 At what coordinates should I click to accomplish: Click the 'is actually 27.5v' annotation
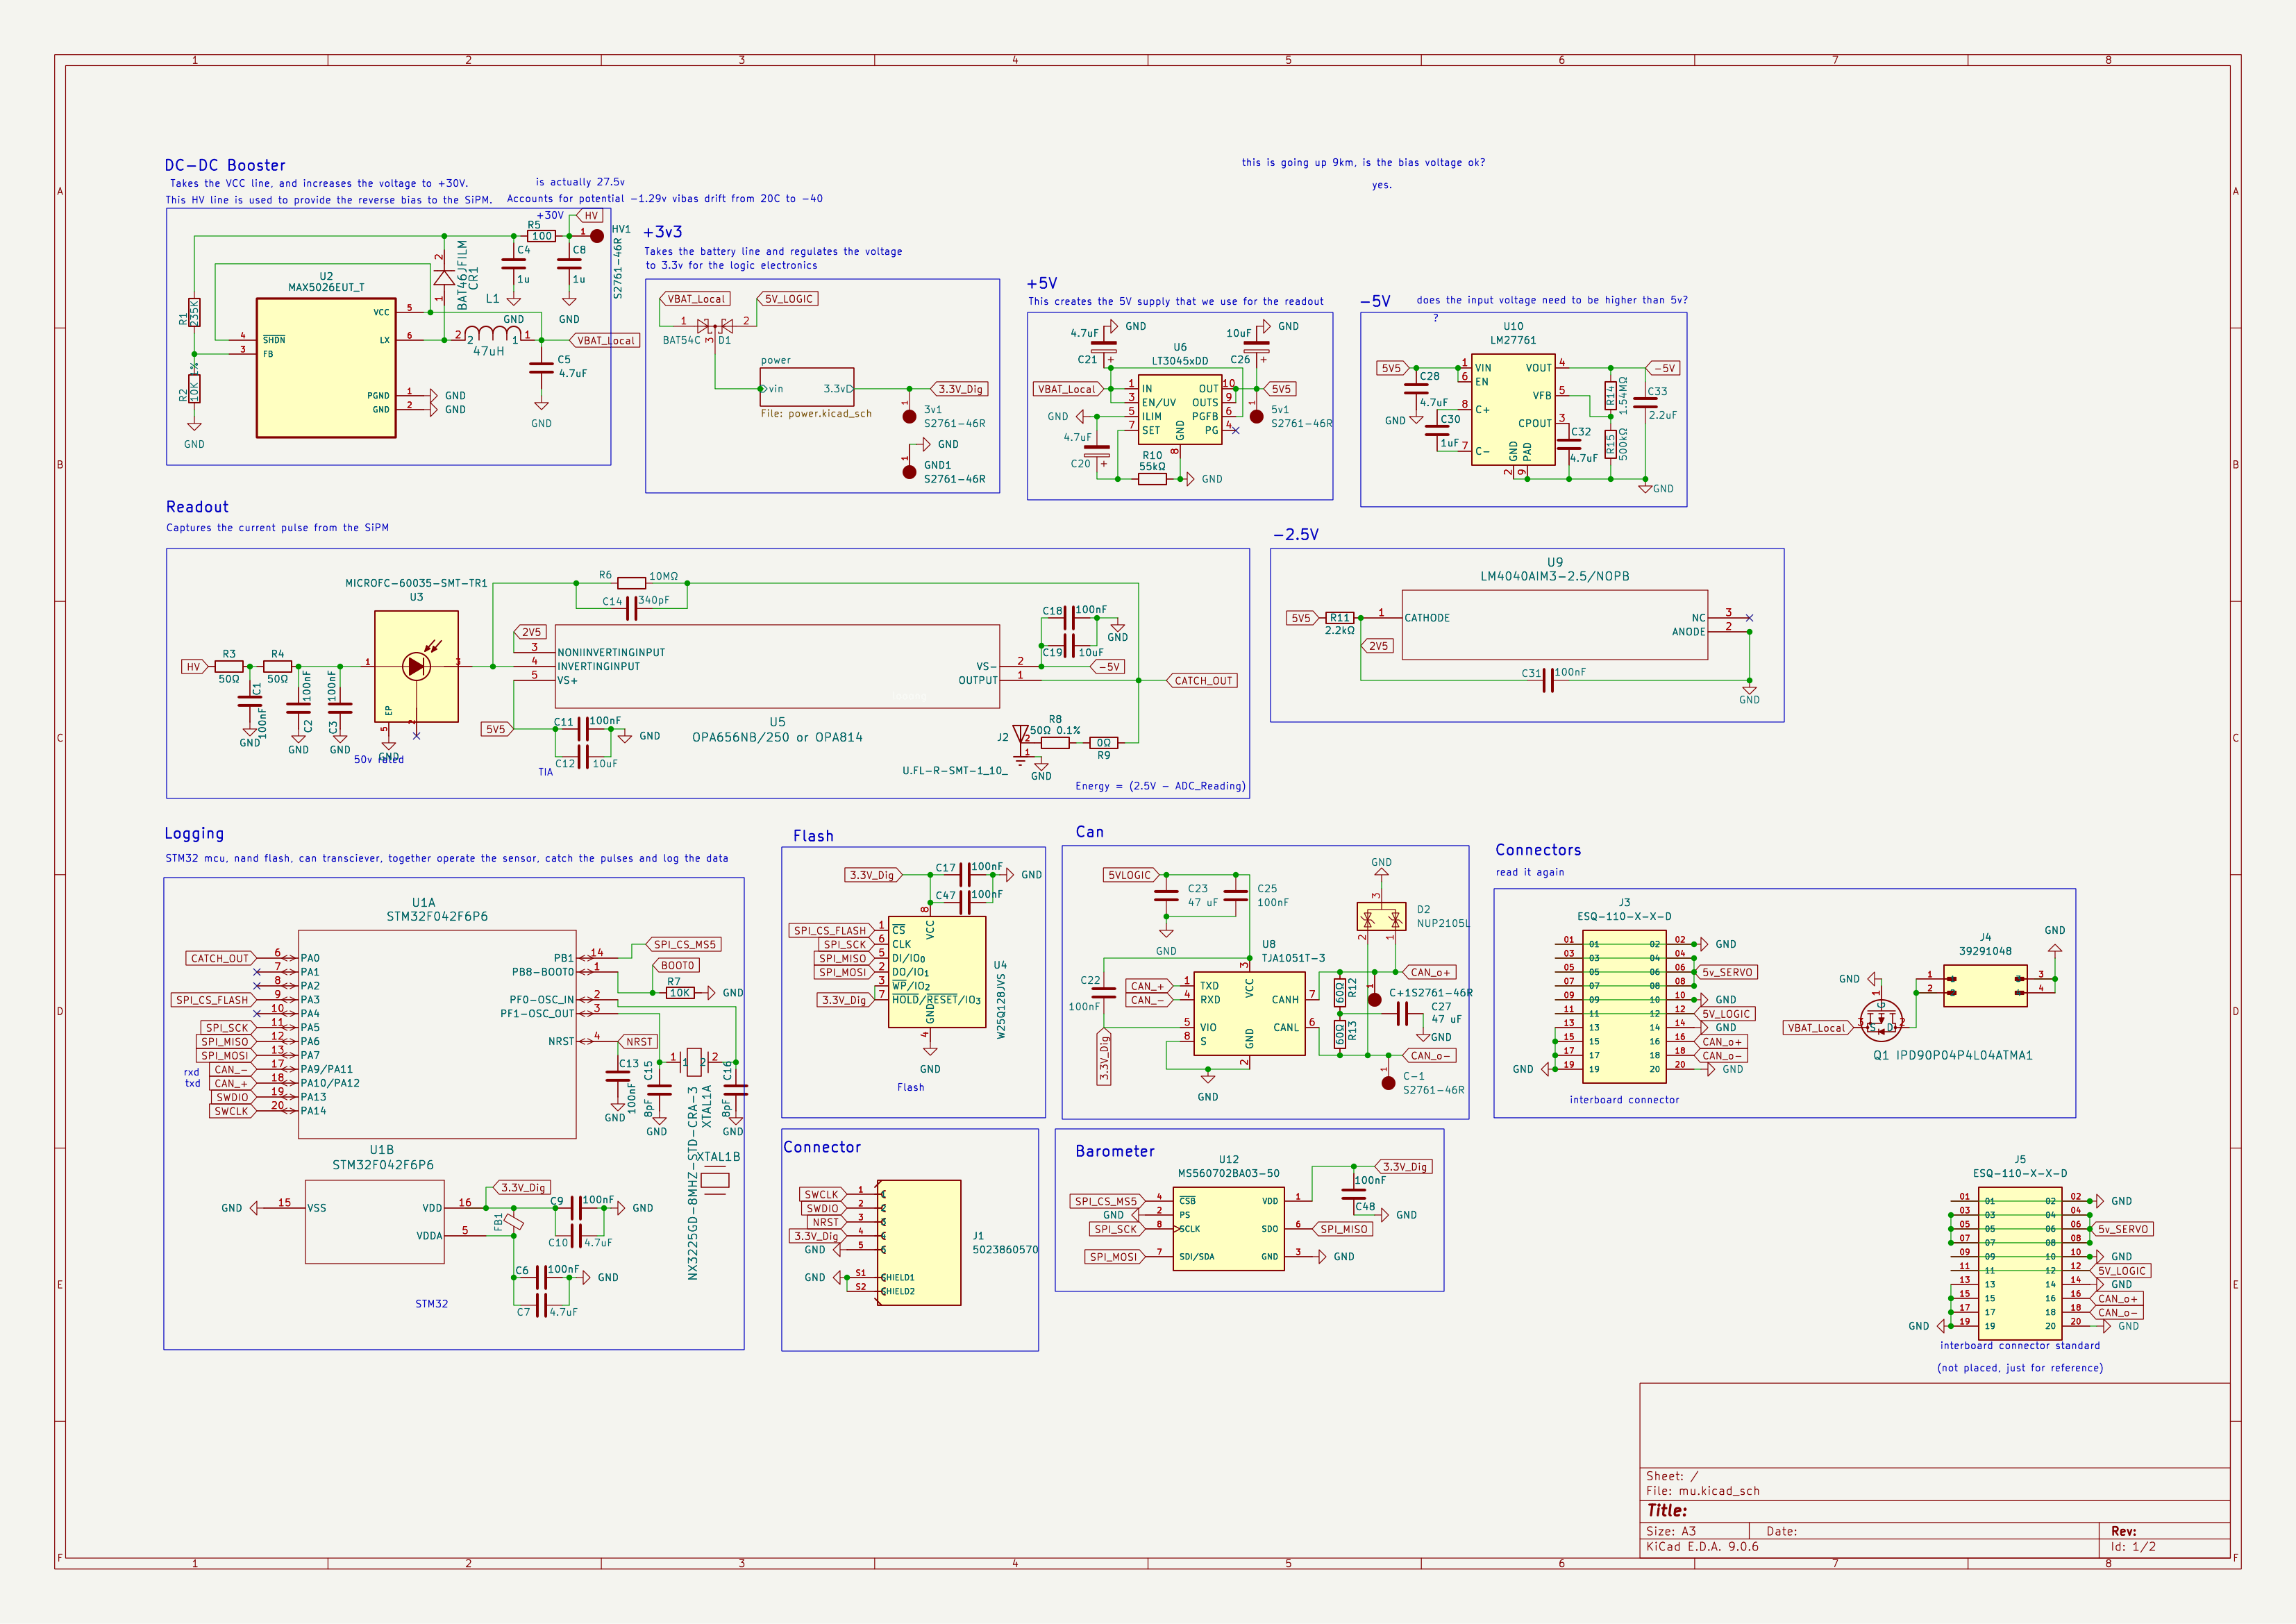coord(580,182)
